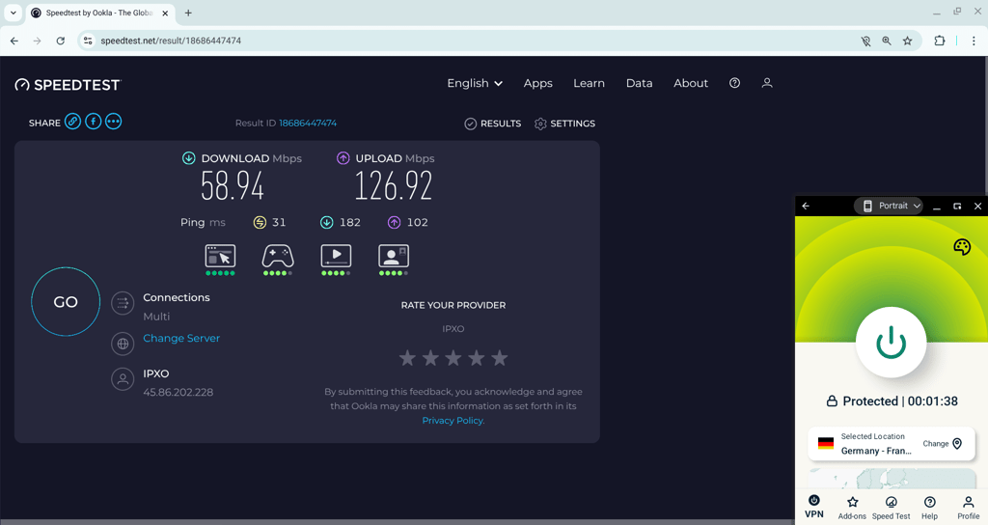This screenshot has width=988, height=525.
Task: Open the browser extensions icon
Action: pyautogui.click(x=940, y=41)
